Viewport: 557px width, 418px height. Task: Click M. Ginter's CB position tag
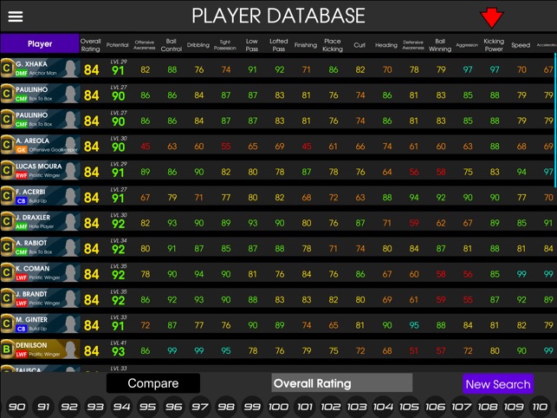(x=22, y=329)
